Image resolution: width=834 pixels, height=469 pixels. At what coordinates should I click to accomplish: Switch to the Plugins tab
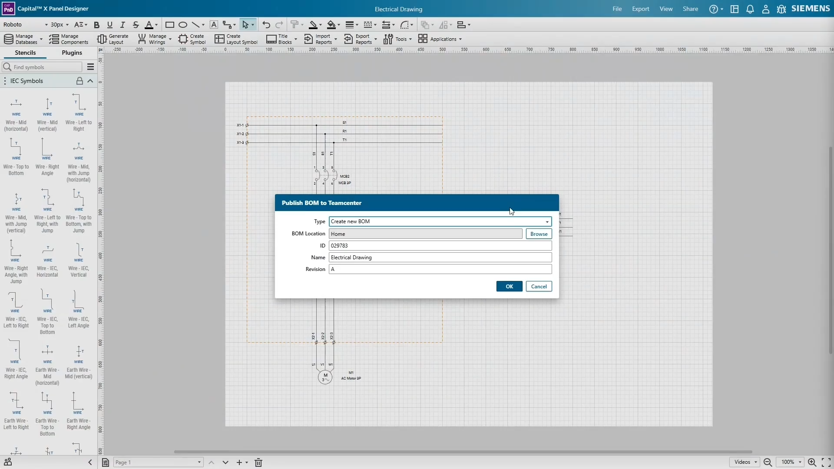tap(72, 53)
